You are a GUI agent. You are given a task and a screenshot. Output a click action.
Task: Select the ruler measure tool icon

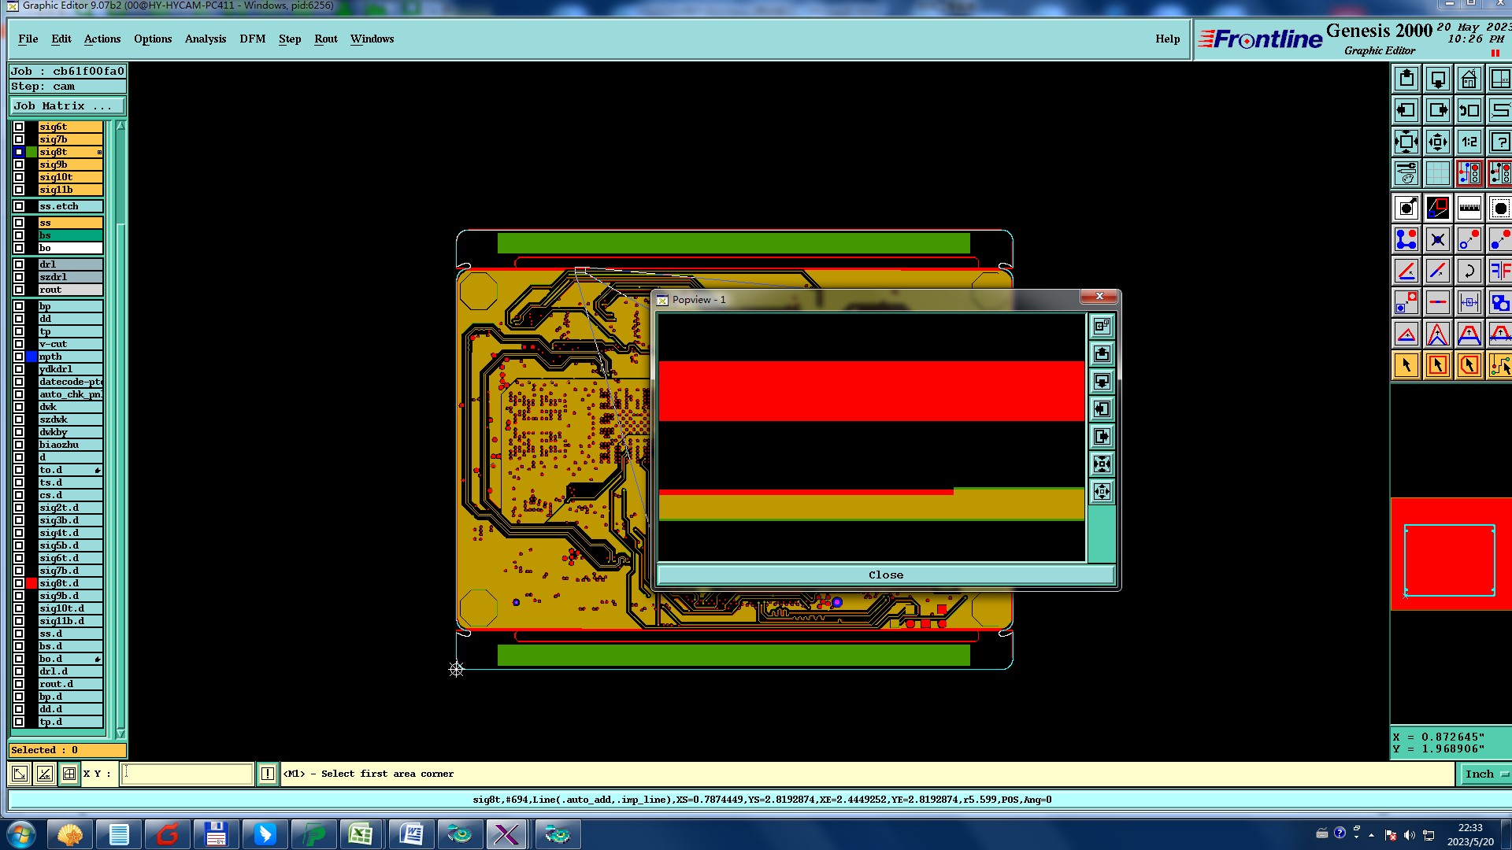click(x=1469, y=208)
